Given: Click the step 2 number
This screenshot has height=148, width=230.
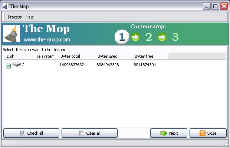Looking at the screenshot, I should point(149,37).
